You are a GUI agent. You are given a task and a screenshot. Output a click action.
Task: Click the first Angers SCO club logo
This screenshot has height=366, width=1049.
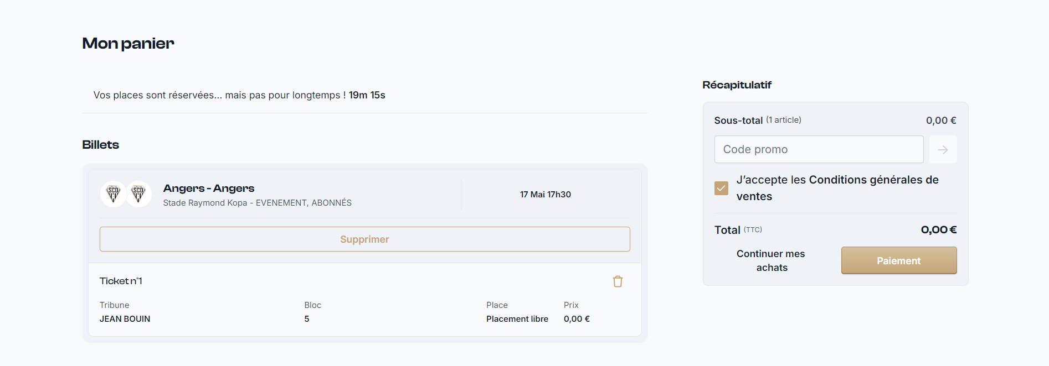[x=114, y=194]
